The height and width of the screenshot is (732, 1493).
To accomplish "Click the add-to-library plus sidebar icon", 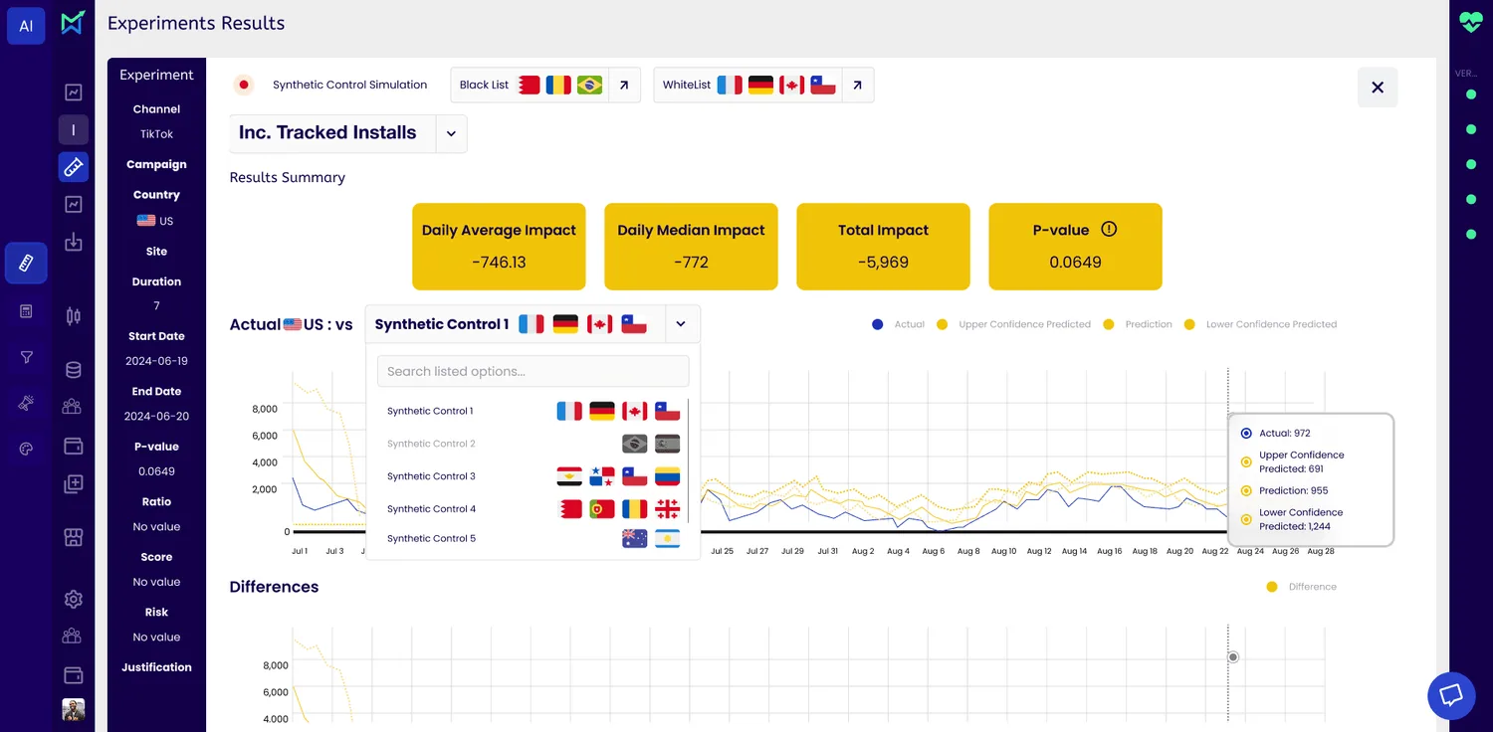I will (73, 484).
